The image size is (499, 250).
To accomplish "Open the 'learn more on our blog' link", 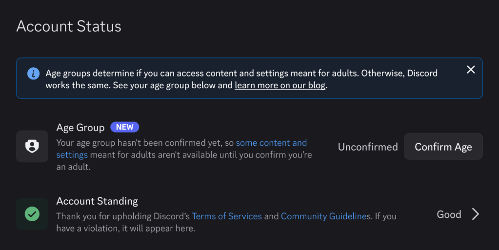I will [280, 85].
